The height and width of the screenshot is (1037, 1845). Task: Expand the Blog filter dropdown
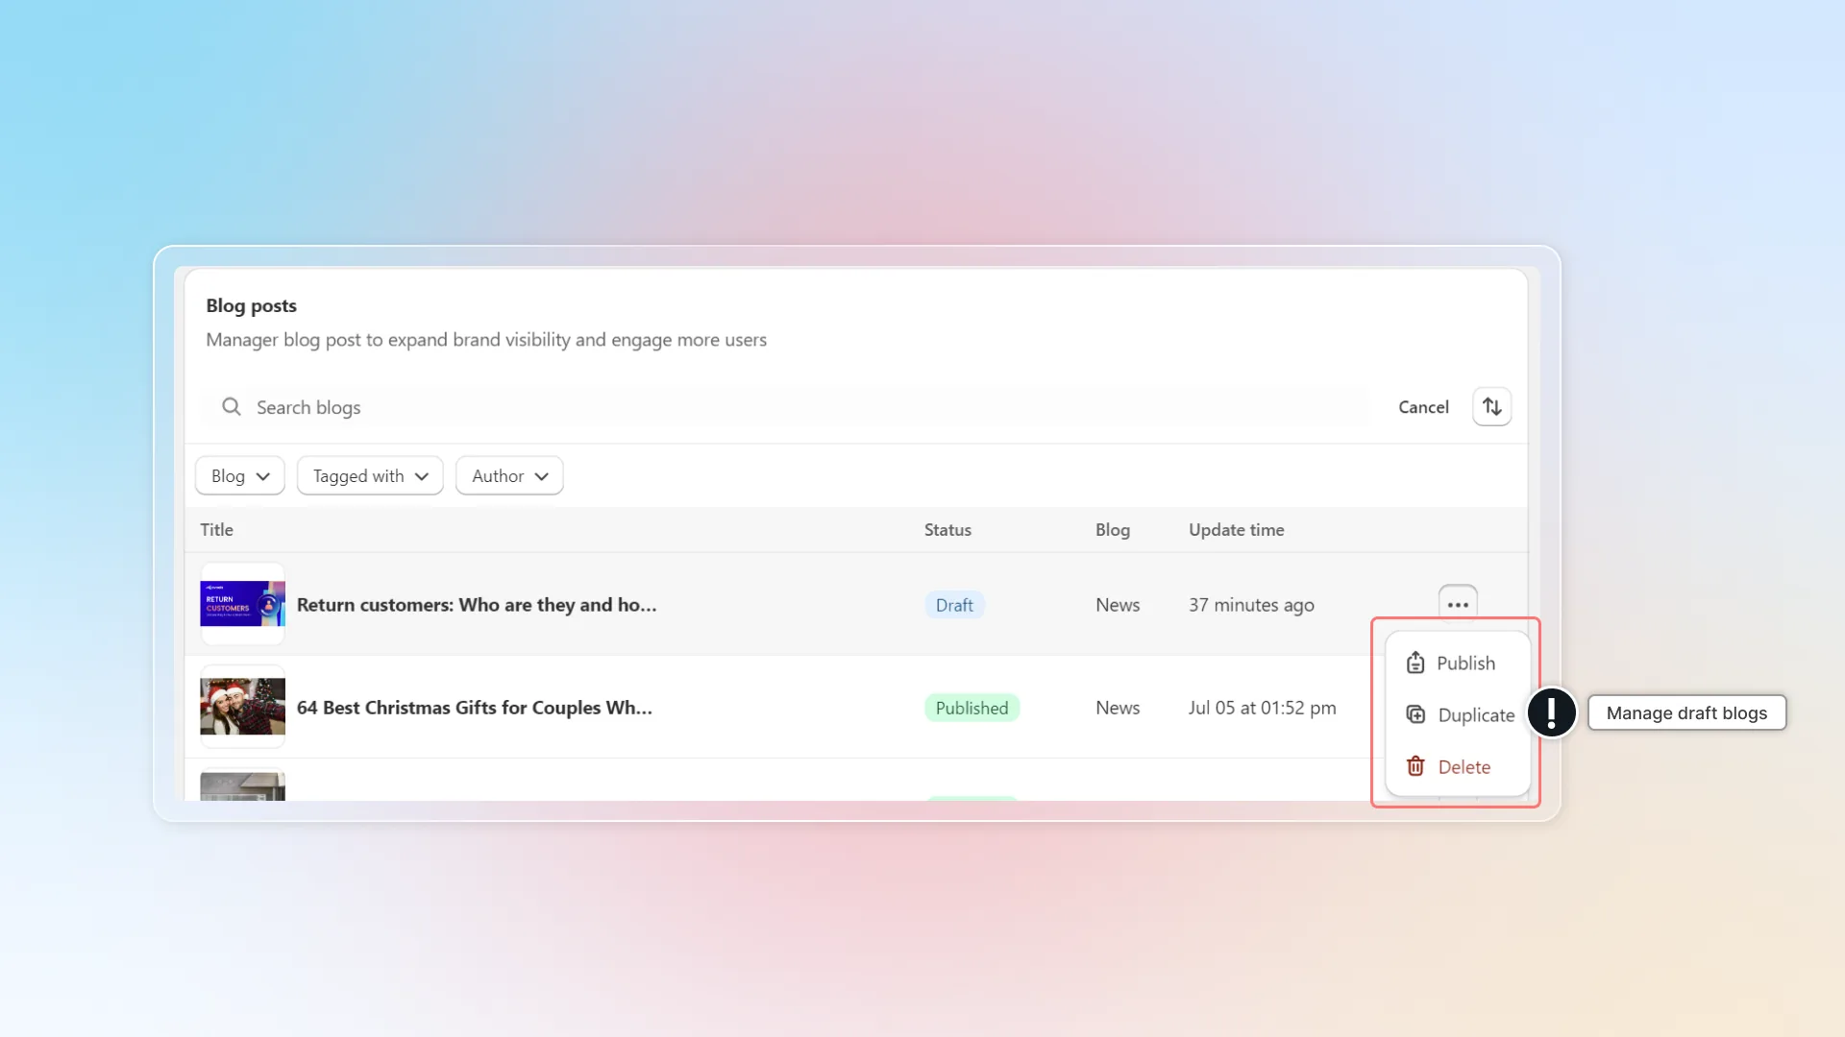coord(240,476)
